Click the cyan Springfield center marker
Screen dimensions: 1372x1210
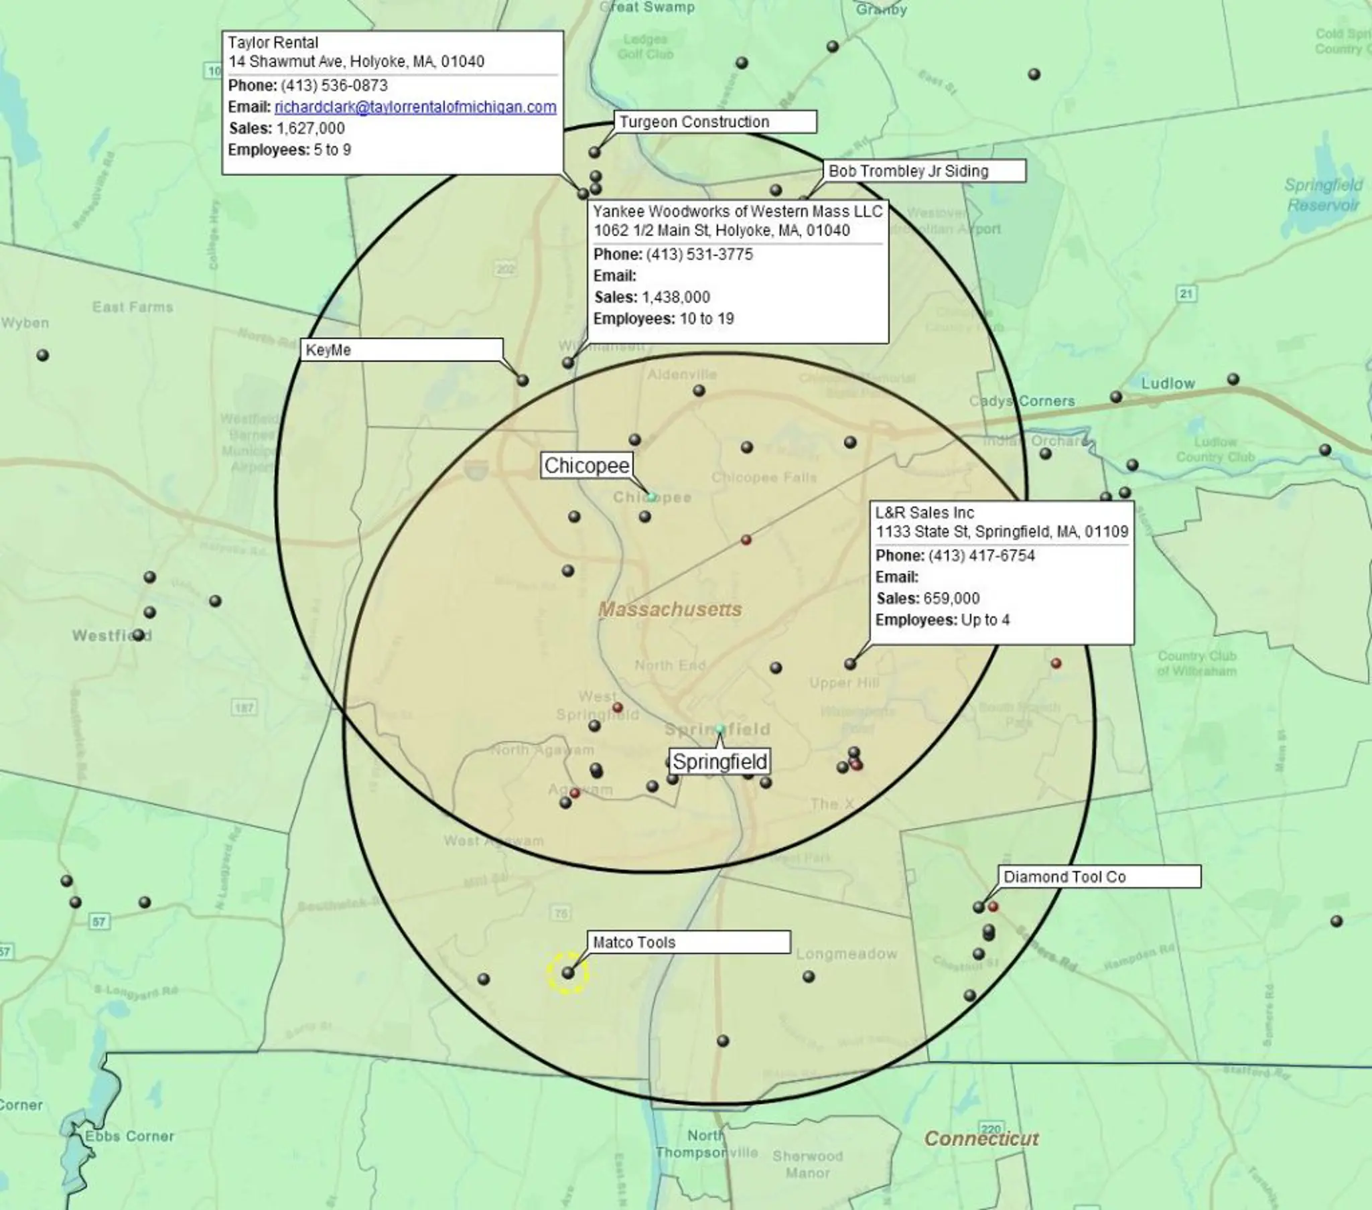tap(720, 728)
